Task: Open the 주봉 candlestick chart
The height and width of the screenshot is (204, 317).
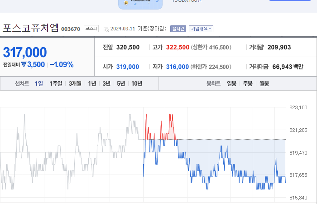Action: click(x=248, y=83)
